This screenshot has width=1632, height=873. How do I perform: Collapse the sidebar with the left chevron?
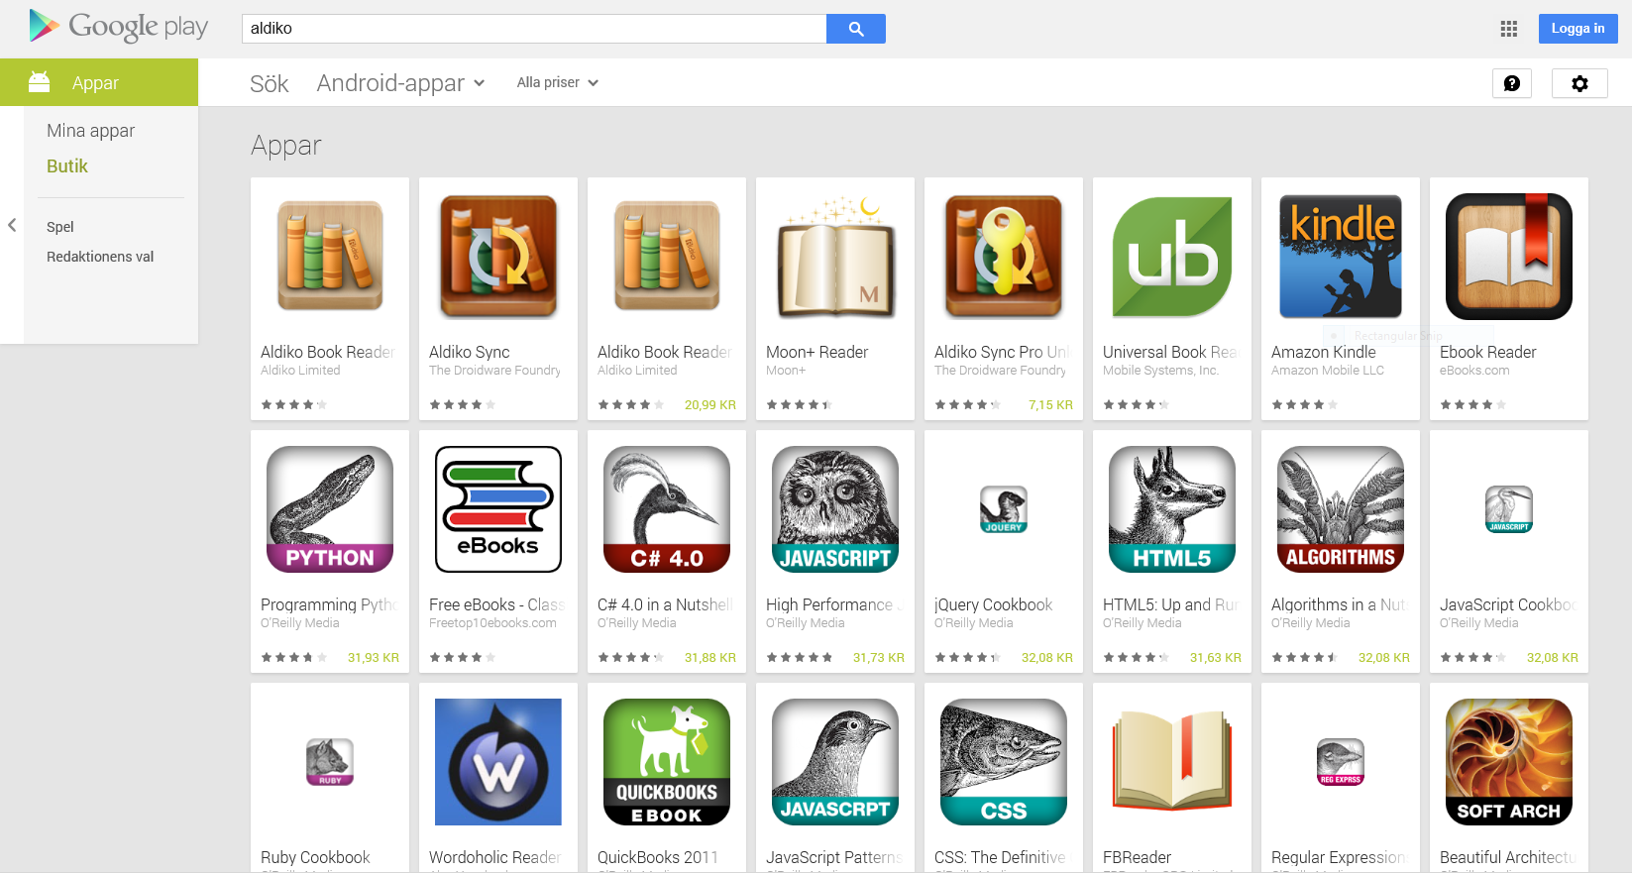point(12,225)
